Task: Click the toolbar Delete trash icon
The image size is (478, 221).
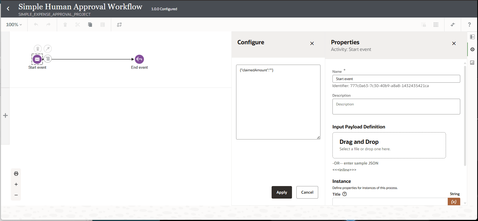Action: click(x=65, y=25)
